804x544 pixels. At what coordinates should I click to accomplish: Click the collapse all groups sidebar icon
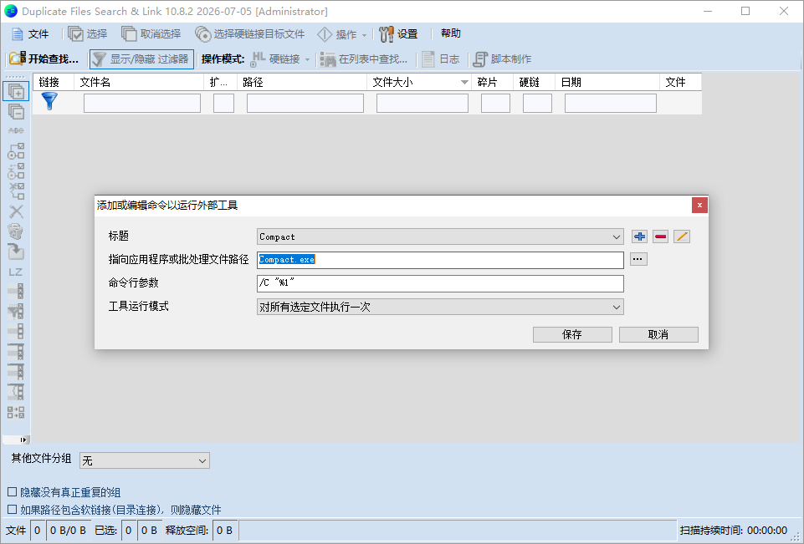(x=16, y=111)
